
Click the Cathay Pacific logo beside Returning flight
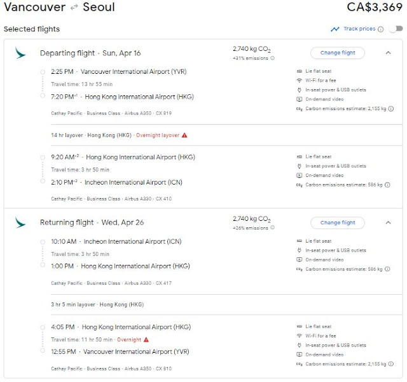20,223
